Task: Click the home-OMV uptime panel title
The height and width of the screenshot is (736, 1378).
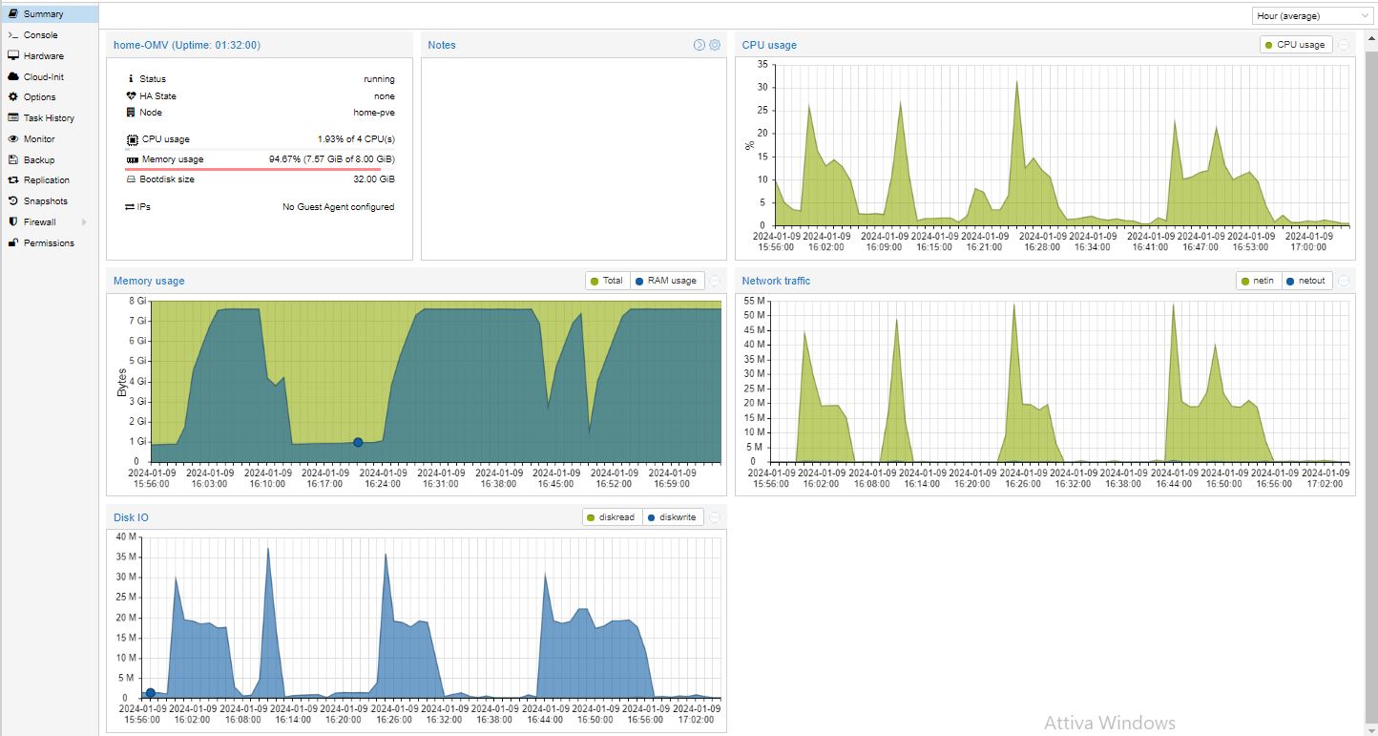Action: click(x=187, y=45)
